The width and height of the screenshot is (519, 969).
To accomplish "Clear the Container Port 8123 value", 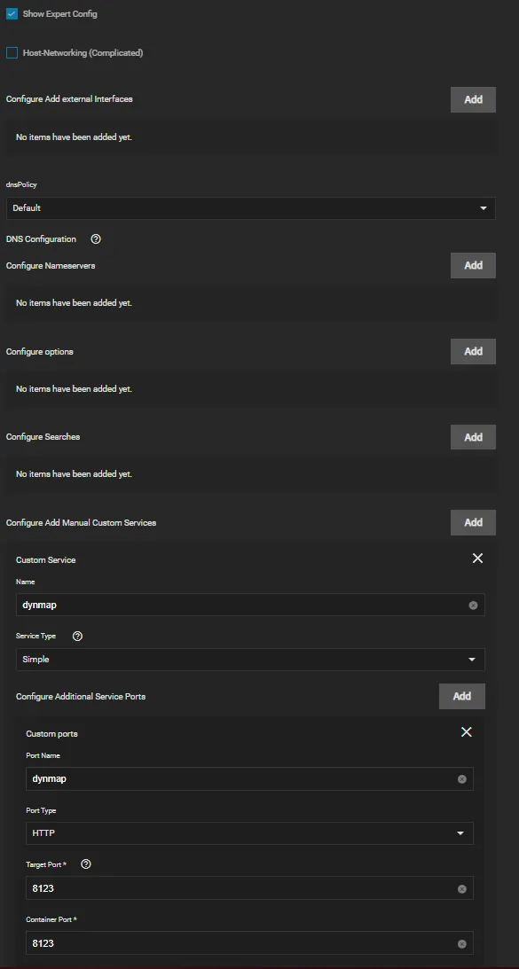I will [x=461, y=943].
